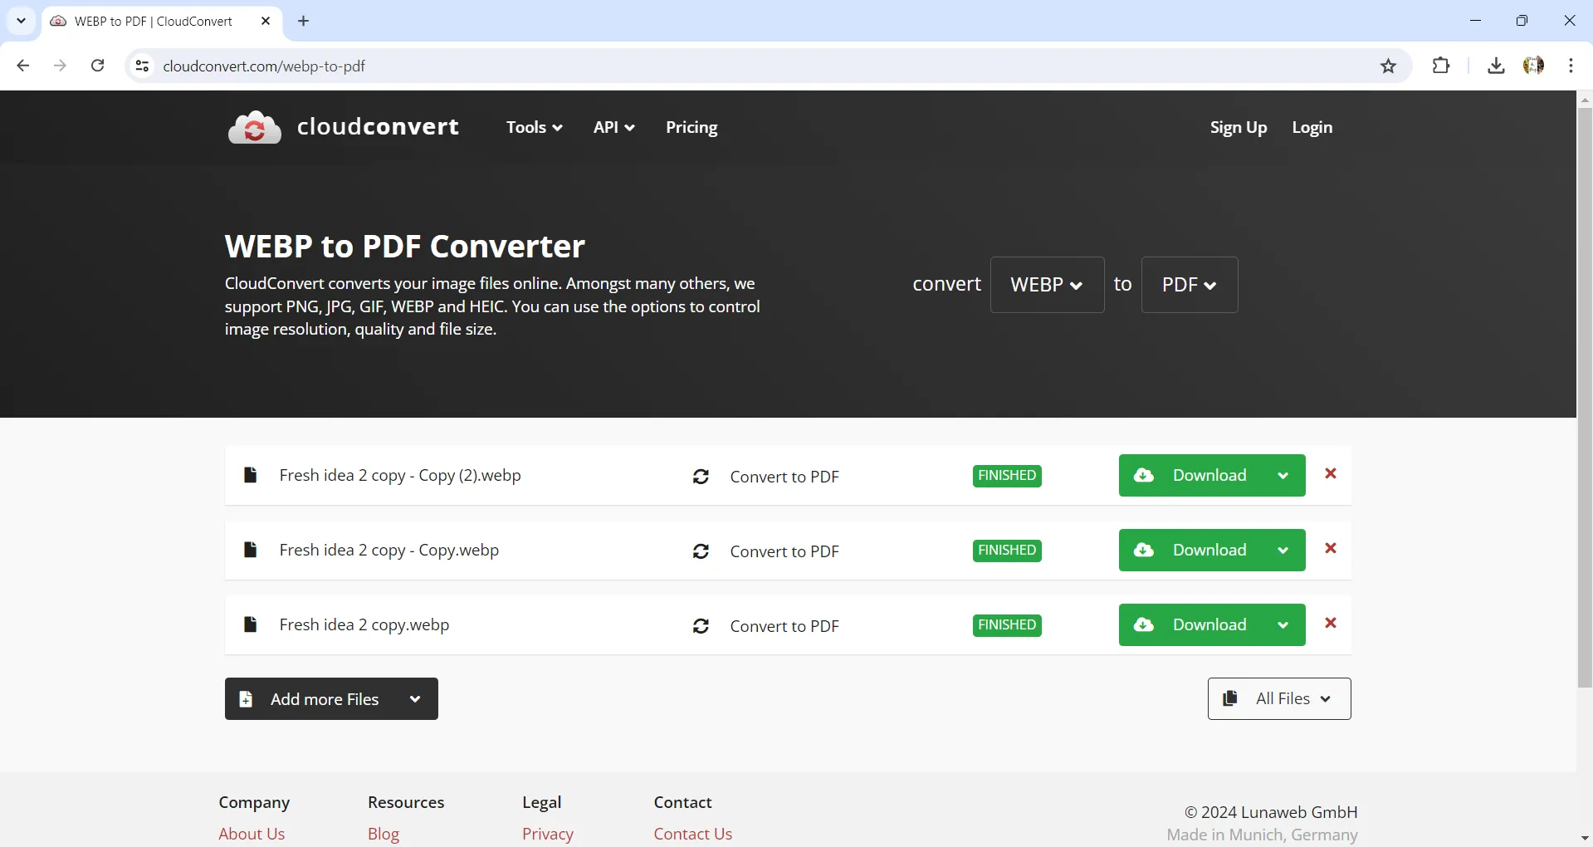Image resolution: width=1593 pixels, height=847 pixels.
Task: Click convert arrows icon for Fresh idea 2 copy.webp
Action: (701, 626)
